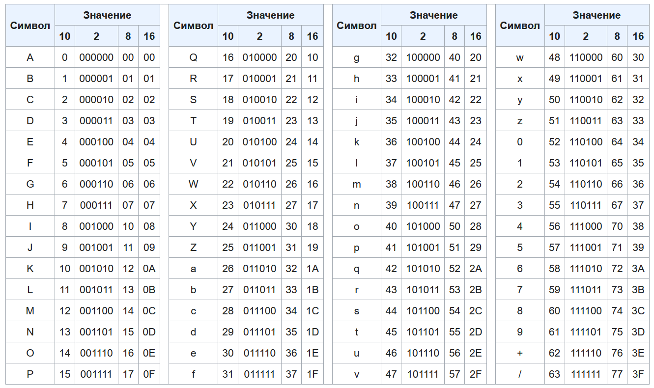Image resolution: width=654 pixels, height=388 pixels.
Task: Click the binary value 001111 cell
Action: pyautogui.click(x=96, y=374)
